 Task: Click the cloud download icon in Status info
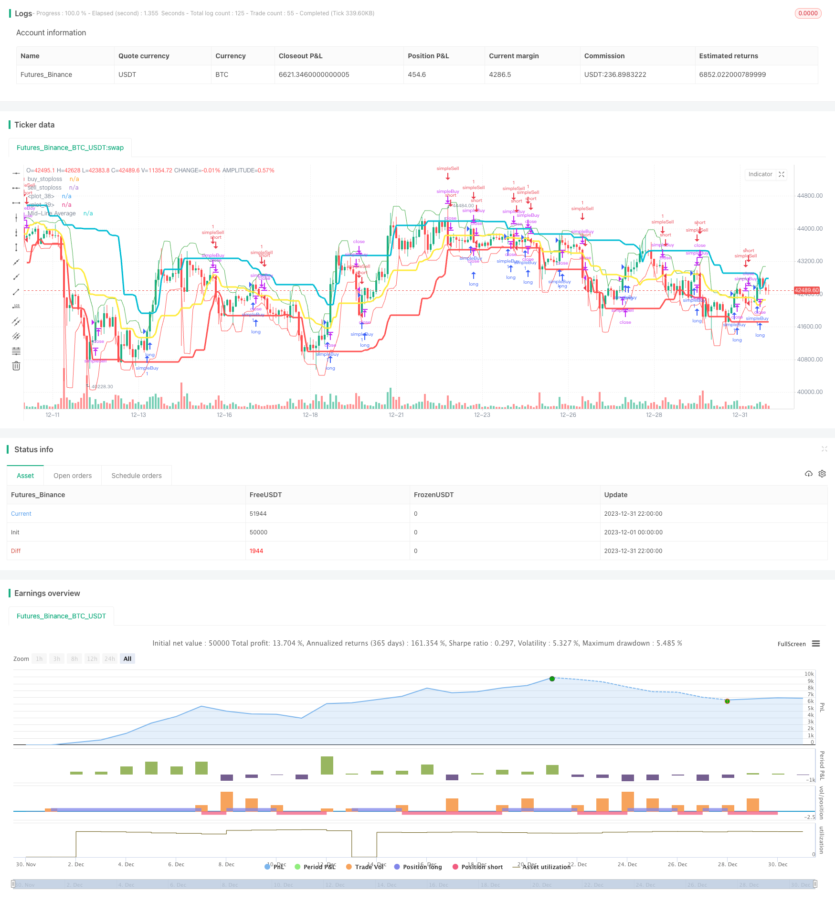point(809,474)
